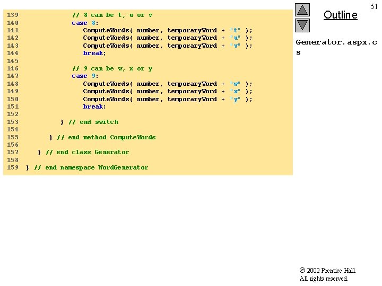Click 'case 8:' on line 140
The height and width of the screenshot is (286, 382).
85,23
